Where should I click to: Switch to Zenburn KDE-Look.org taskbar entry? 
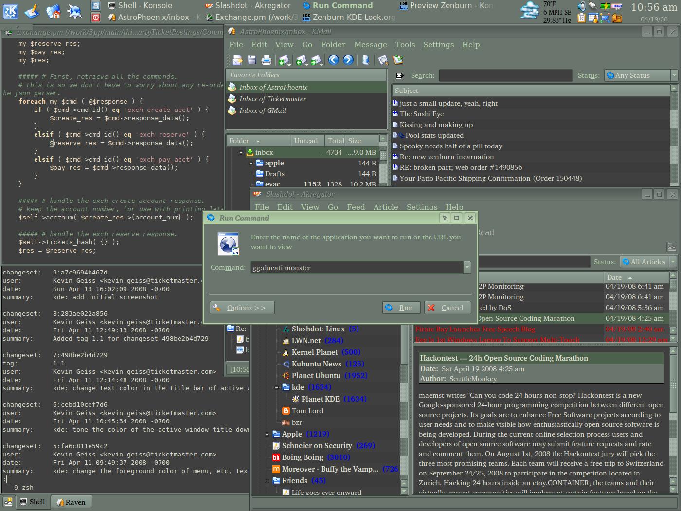349,17
